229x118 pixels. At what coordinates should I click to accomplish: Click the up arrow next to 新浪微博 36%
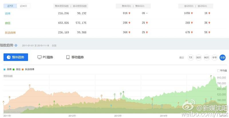click(x=129, y=32)
